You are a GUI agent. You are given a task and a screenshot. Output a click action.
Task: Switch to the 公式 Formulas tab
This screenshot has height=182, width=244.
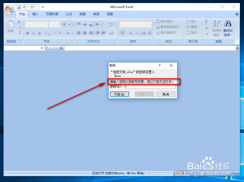(x=69, y=14)
